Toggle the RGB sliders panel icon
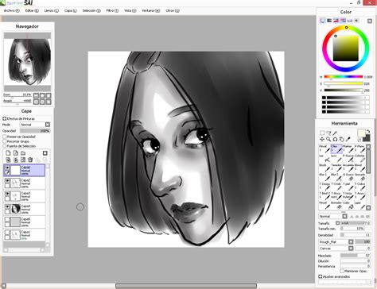Image resolution: width=377 pixels, height=289 pixels. [x=329, y=21]
